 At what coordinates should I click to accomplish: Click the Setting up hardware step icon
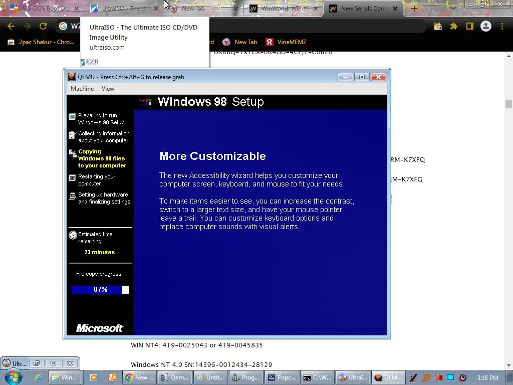coord(72,196)
